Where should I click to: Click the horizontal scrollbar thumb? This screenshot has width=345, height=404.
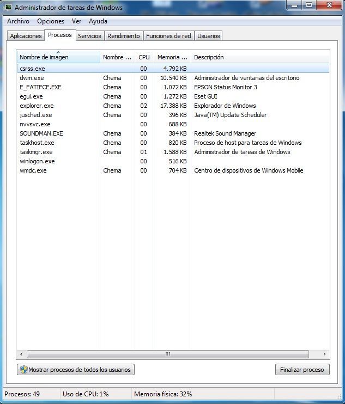pos(168,354)
